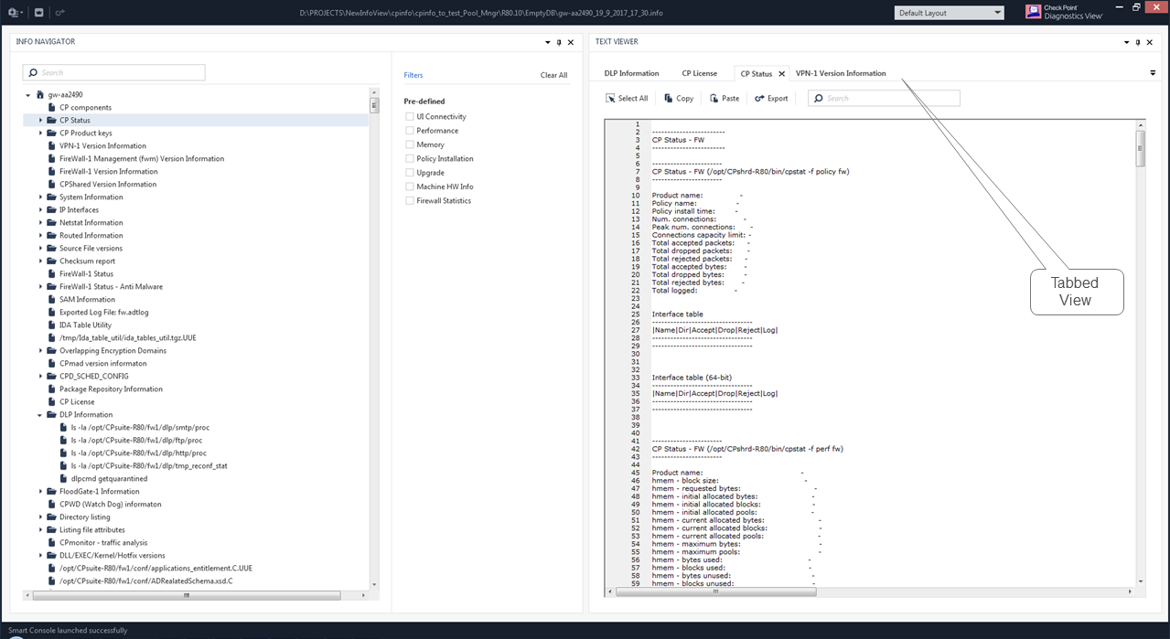Expand the CP Status tree node
1170x639 pixels.
[x=41, y=120]
